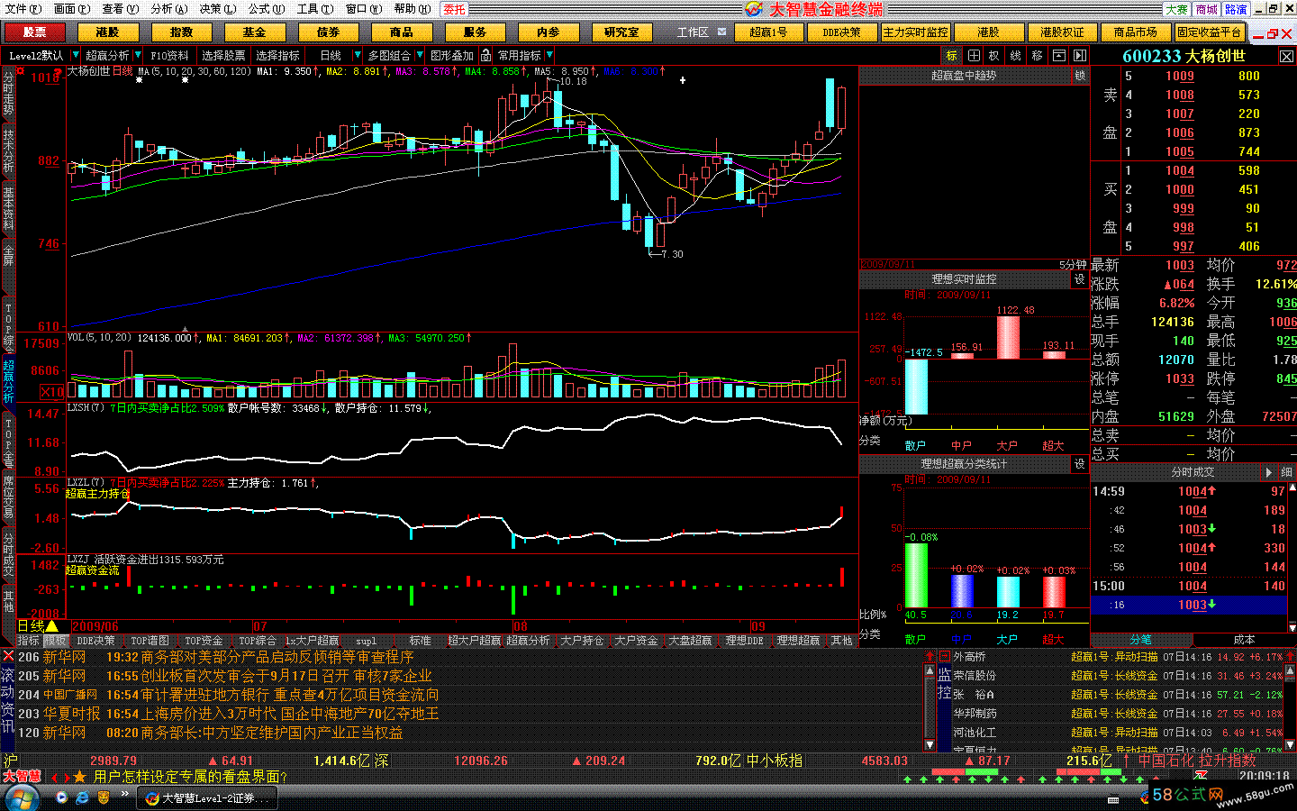Viewport: 1297px width, 811px height.
Task: Open the 分析 menu
Action: [x=168, y=9]
